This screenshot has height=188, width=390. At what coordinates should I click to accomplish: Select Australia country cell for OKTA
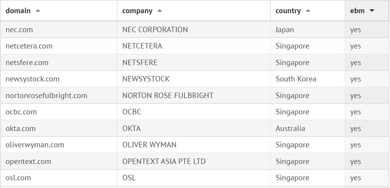pyautogui.click(x=290, y=129)
